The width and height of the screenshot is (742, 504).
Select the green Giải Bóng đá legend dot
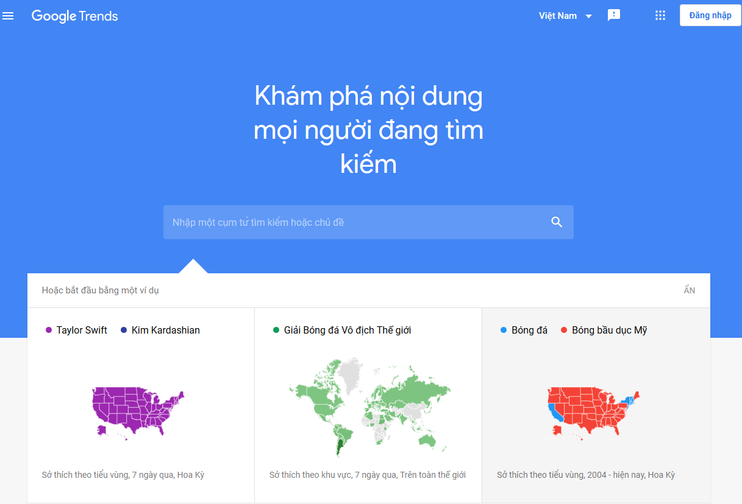pos(276,330)
